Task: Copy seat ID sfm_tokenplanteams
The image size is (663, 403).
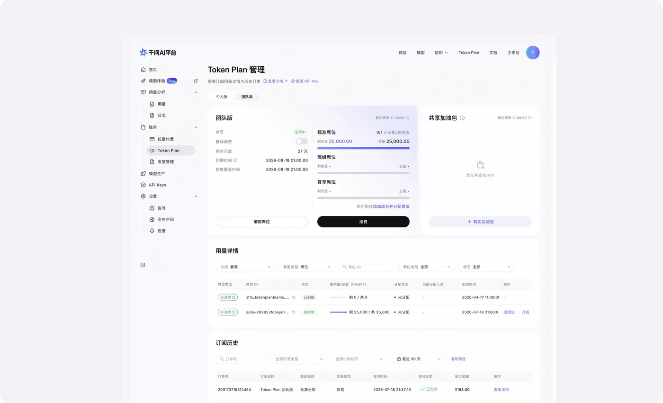Action: pos(294,297)
